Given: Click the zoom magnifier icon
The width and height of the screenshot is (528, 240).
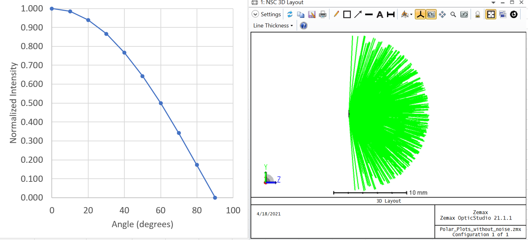Looking at the screenshot, I should [453, 14].
